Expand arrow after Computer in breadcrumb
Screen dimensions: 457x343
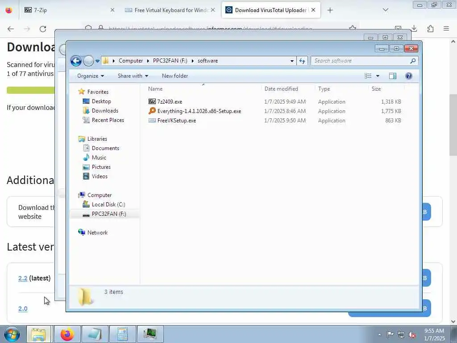(148, 61)
